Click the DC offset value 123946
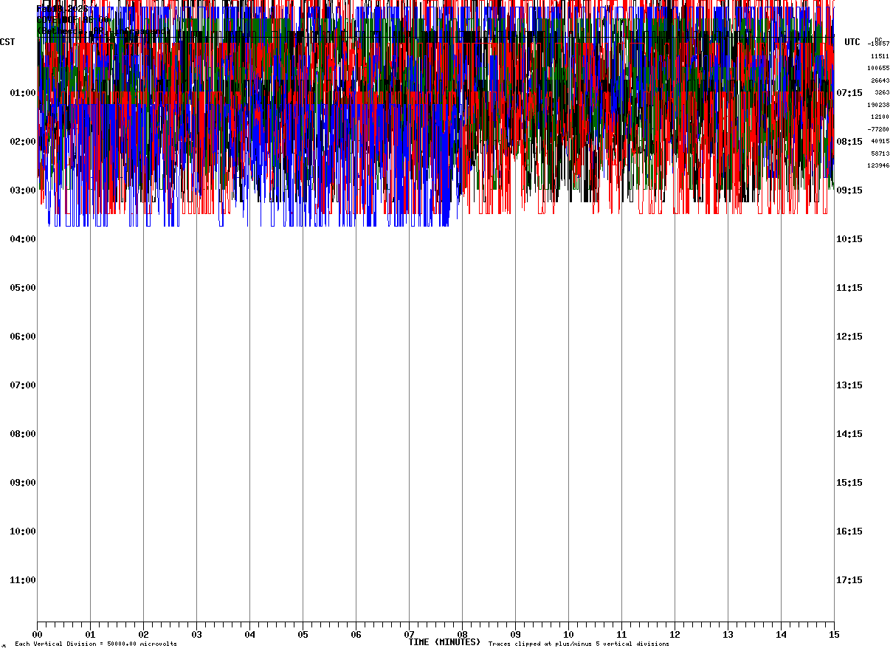This screenshot has width=893, height=654. click(878, 165)
